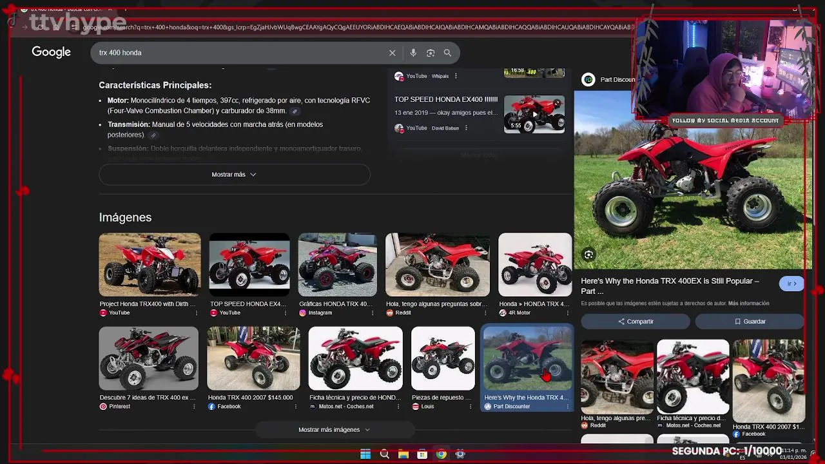
Task: Open link icon after 'posteriores)'
Action: click(153, 135)
